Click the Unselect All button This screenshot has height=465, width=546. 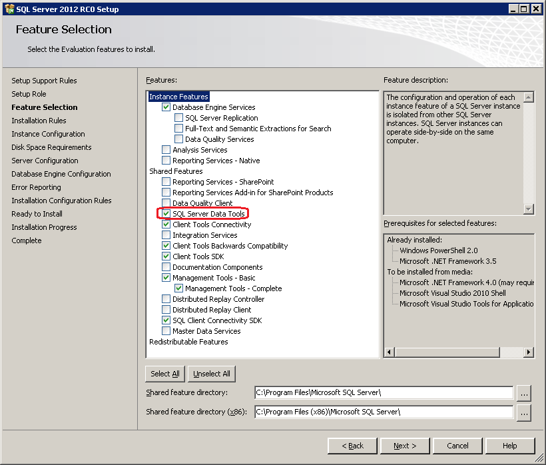[212, 374]
